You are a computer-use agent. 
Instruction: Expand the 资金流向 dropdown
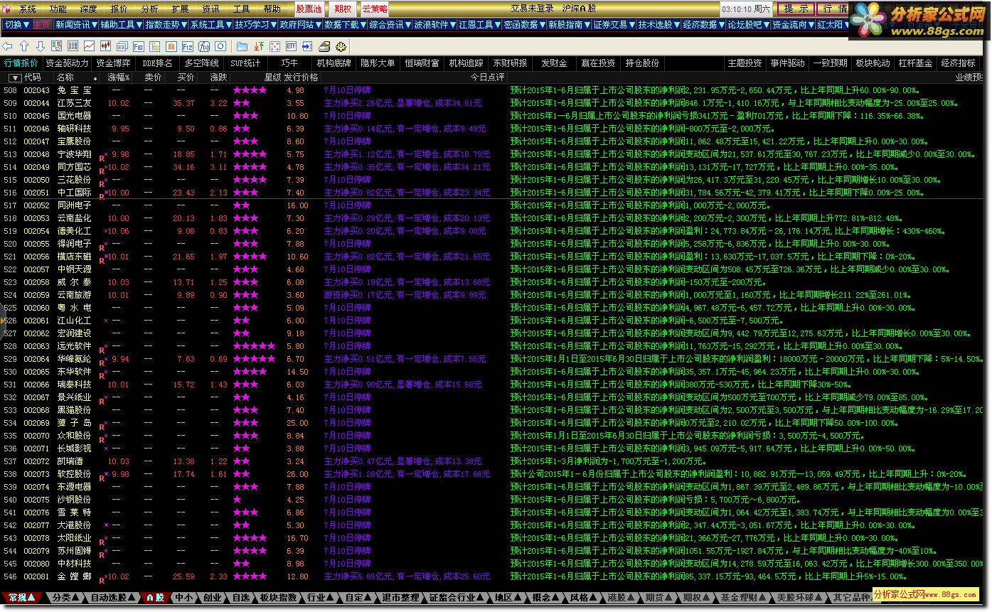pos(793,25)
